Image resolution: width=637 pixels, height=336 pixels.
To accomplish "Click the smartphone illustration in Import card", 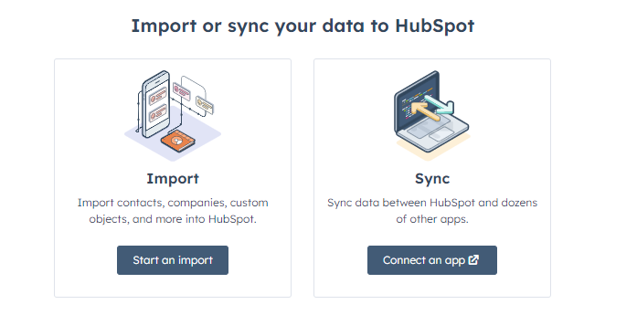I will coord(154,104).
